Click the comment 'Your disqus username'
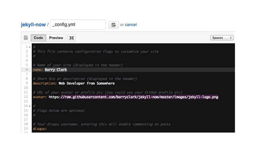This screenshot has height=152, width=259. (x=101, y=124)
